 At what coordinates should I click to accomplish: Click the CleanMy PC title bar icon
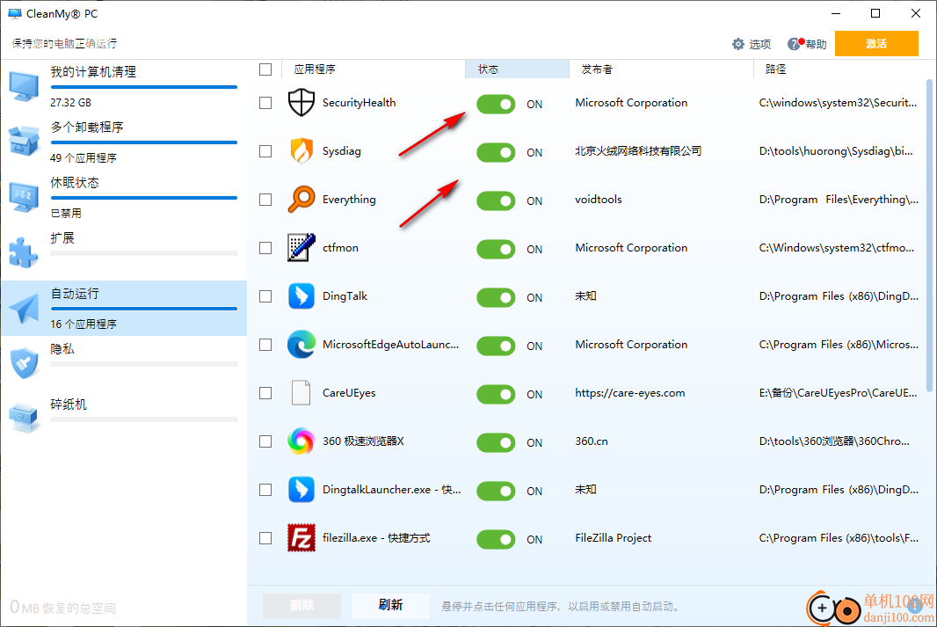point(14,14)
